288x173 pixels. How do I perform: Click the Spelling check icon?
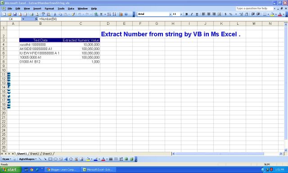coord(43,14)
